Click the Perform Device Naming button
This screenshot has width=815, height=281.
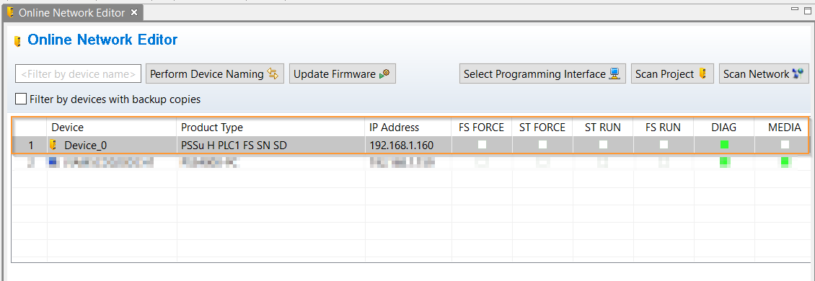(215, 73)
